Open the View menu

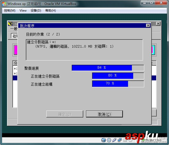point(23,11)
